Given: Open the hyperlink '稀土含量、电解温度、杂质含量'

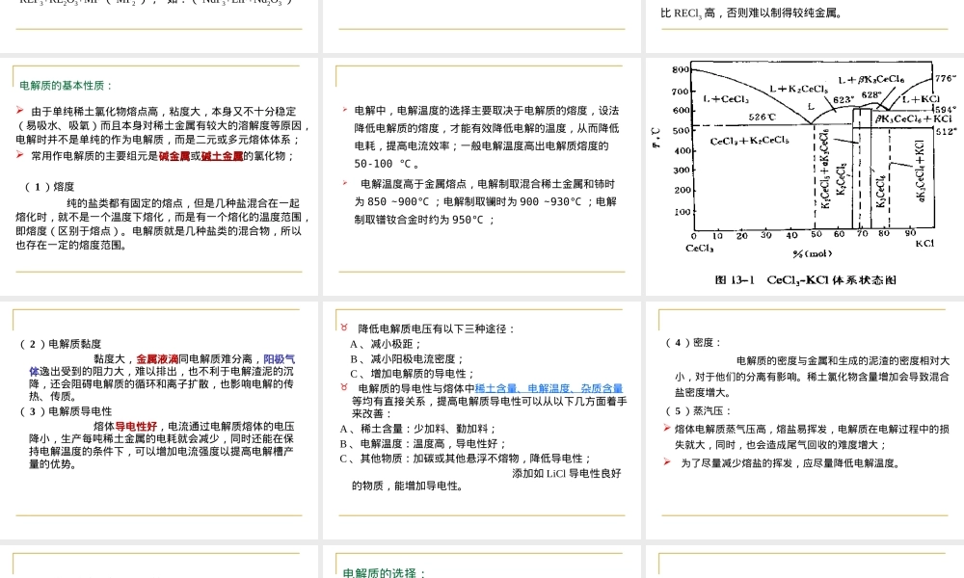Looking at the screenshot, I should pos(549,388).
